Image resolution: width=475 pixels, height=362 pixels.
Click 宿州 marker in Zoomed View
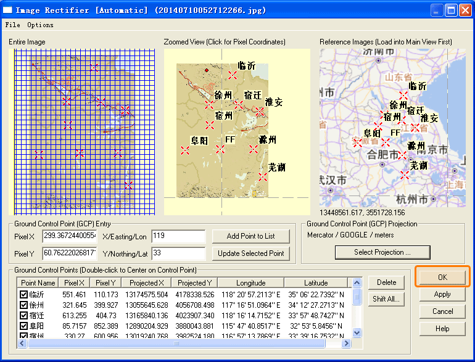210,125
